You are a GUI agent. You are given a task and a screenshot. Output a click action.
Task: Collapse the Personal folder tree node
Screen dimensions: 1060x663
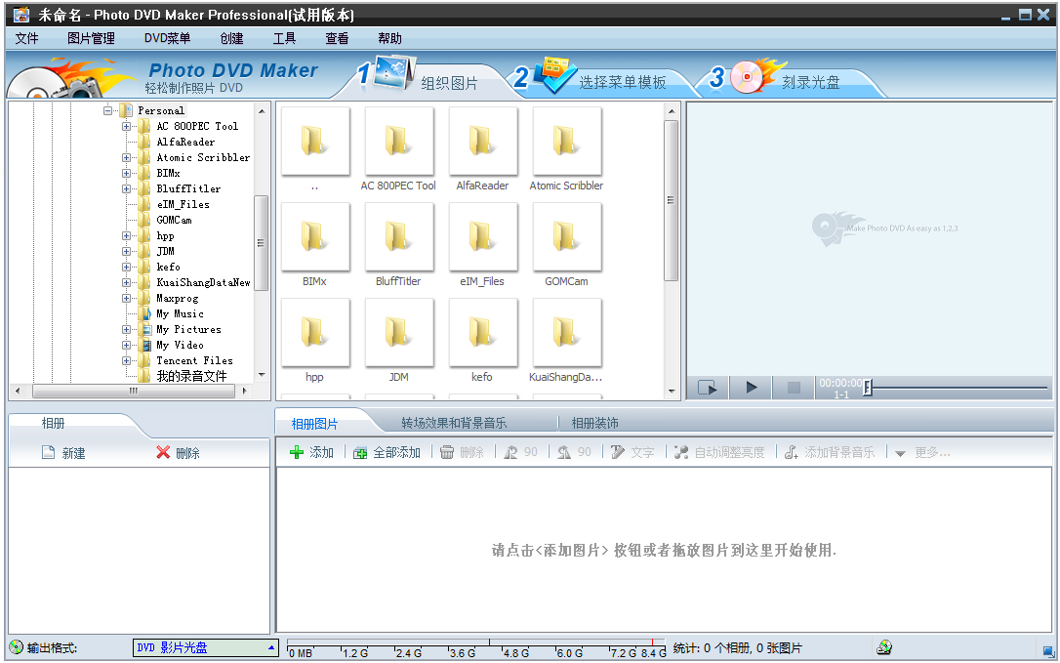(108, 110)
